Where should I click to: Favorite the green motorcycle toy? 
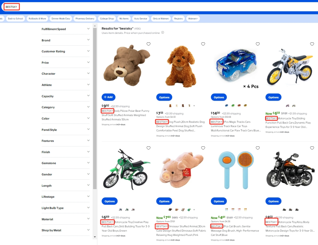(148, 148)
